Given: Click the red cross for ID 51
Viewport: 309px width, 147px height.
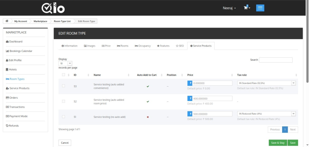Looking at the screenshot, I should (148, 117).
